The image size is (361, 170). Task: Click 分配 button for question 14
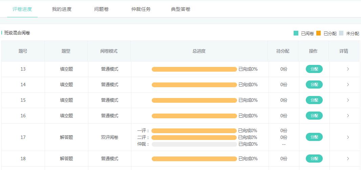pyautogui.click(x=314, y=84)
